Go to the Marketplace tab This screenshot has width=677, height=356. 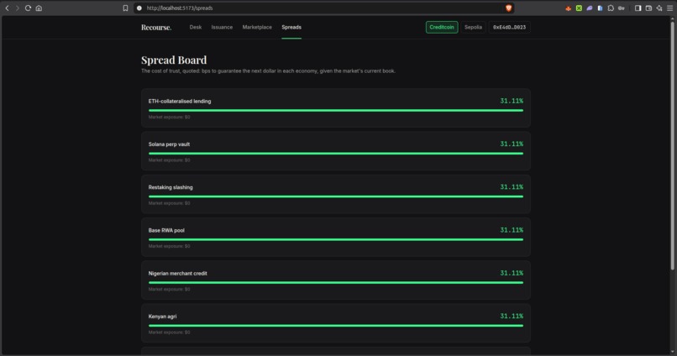(x=257, y=27)
